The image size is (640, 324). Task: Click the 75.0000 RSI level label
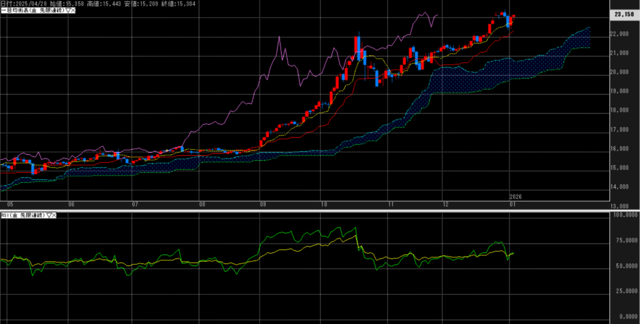[624, 240]
